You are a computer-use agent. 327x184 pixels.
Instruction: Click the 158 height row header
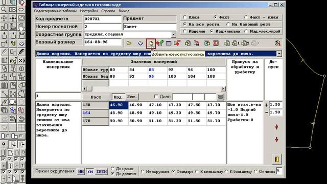pyautogui.click(x=96, y=105)
